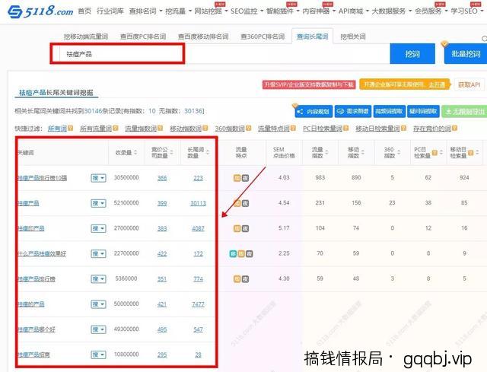Switch to 挖相关词 tab
Viewport: 487px width, 372px height.
click(x=353, y=37)
